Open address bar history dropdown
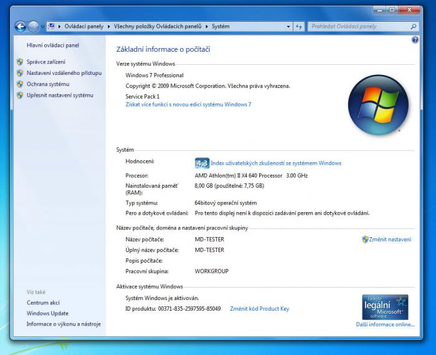This screenshot has width=436, height=355. pos(288,26)
